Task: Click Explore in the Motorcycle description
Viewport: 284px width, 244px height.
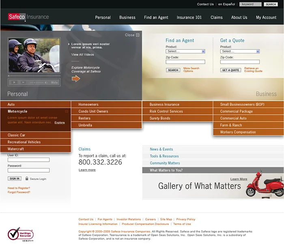Action: point(60,122)
